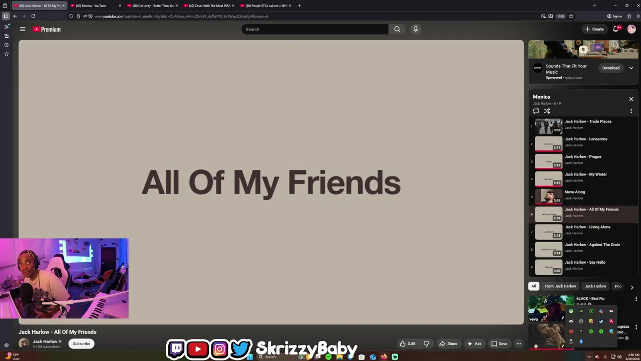Viewport: 641px width, 361px height.
Task: Play Jack Harlow - Lonesome
Action: [583, 144]
